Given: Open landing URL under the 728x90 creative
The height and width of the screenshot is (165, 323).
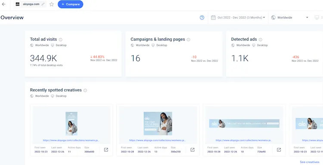Looking at the screenshot, I should click(x=244, y=140).
